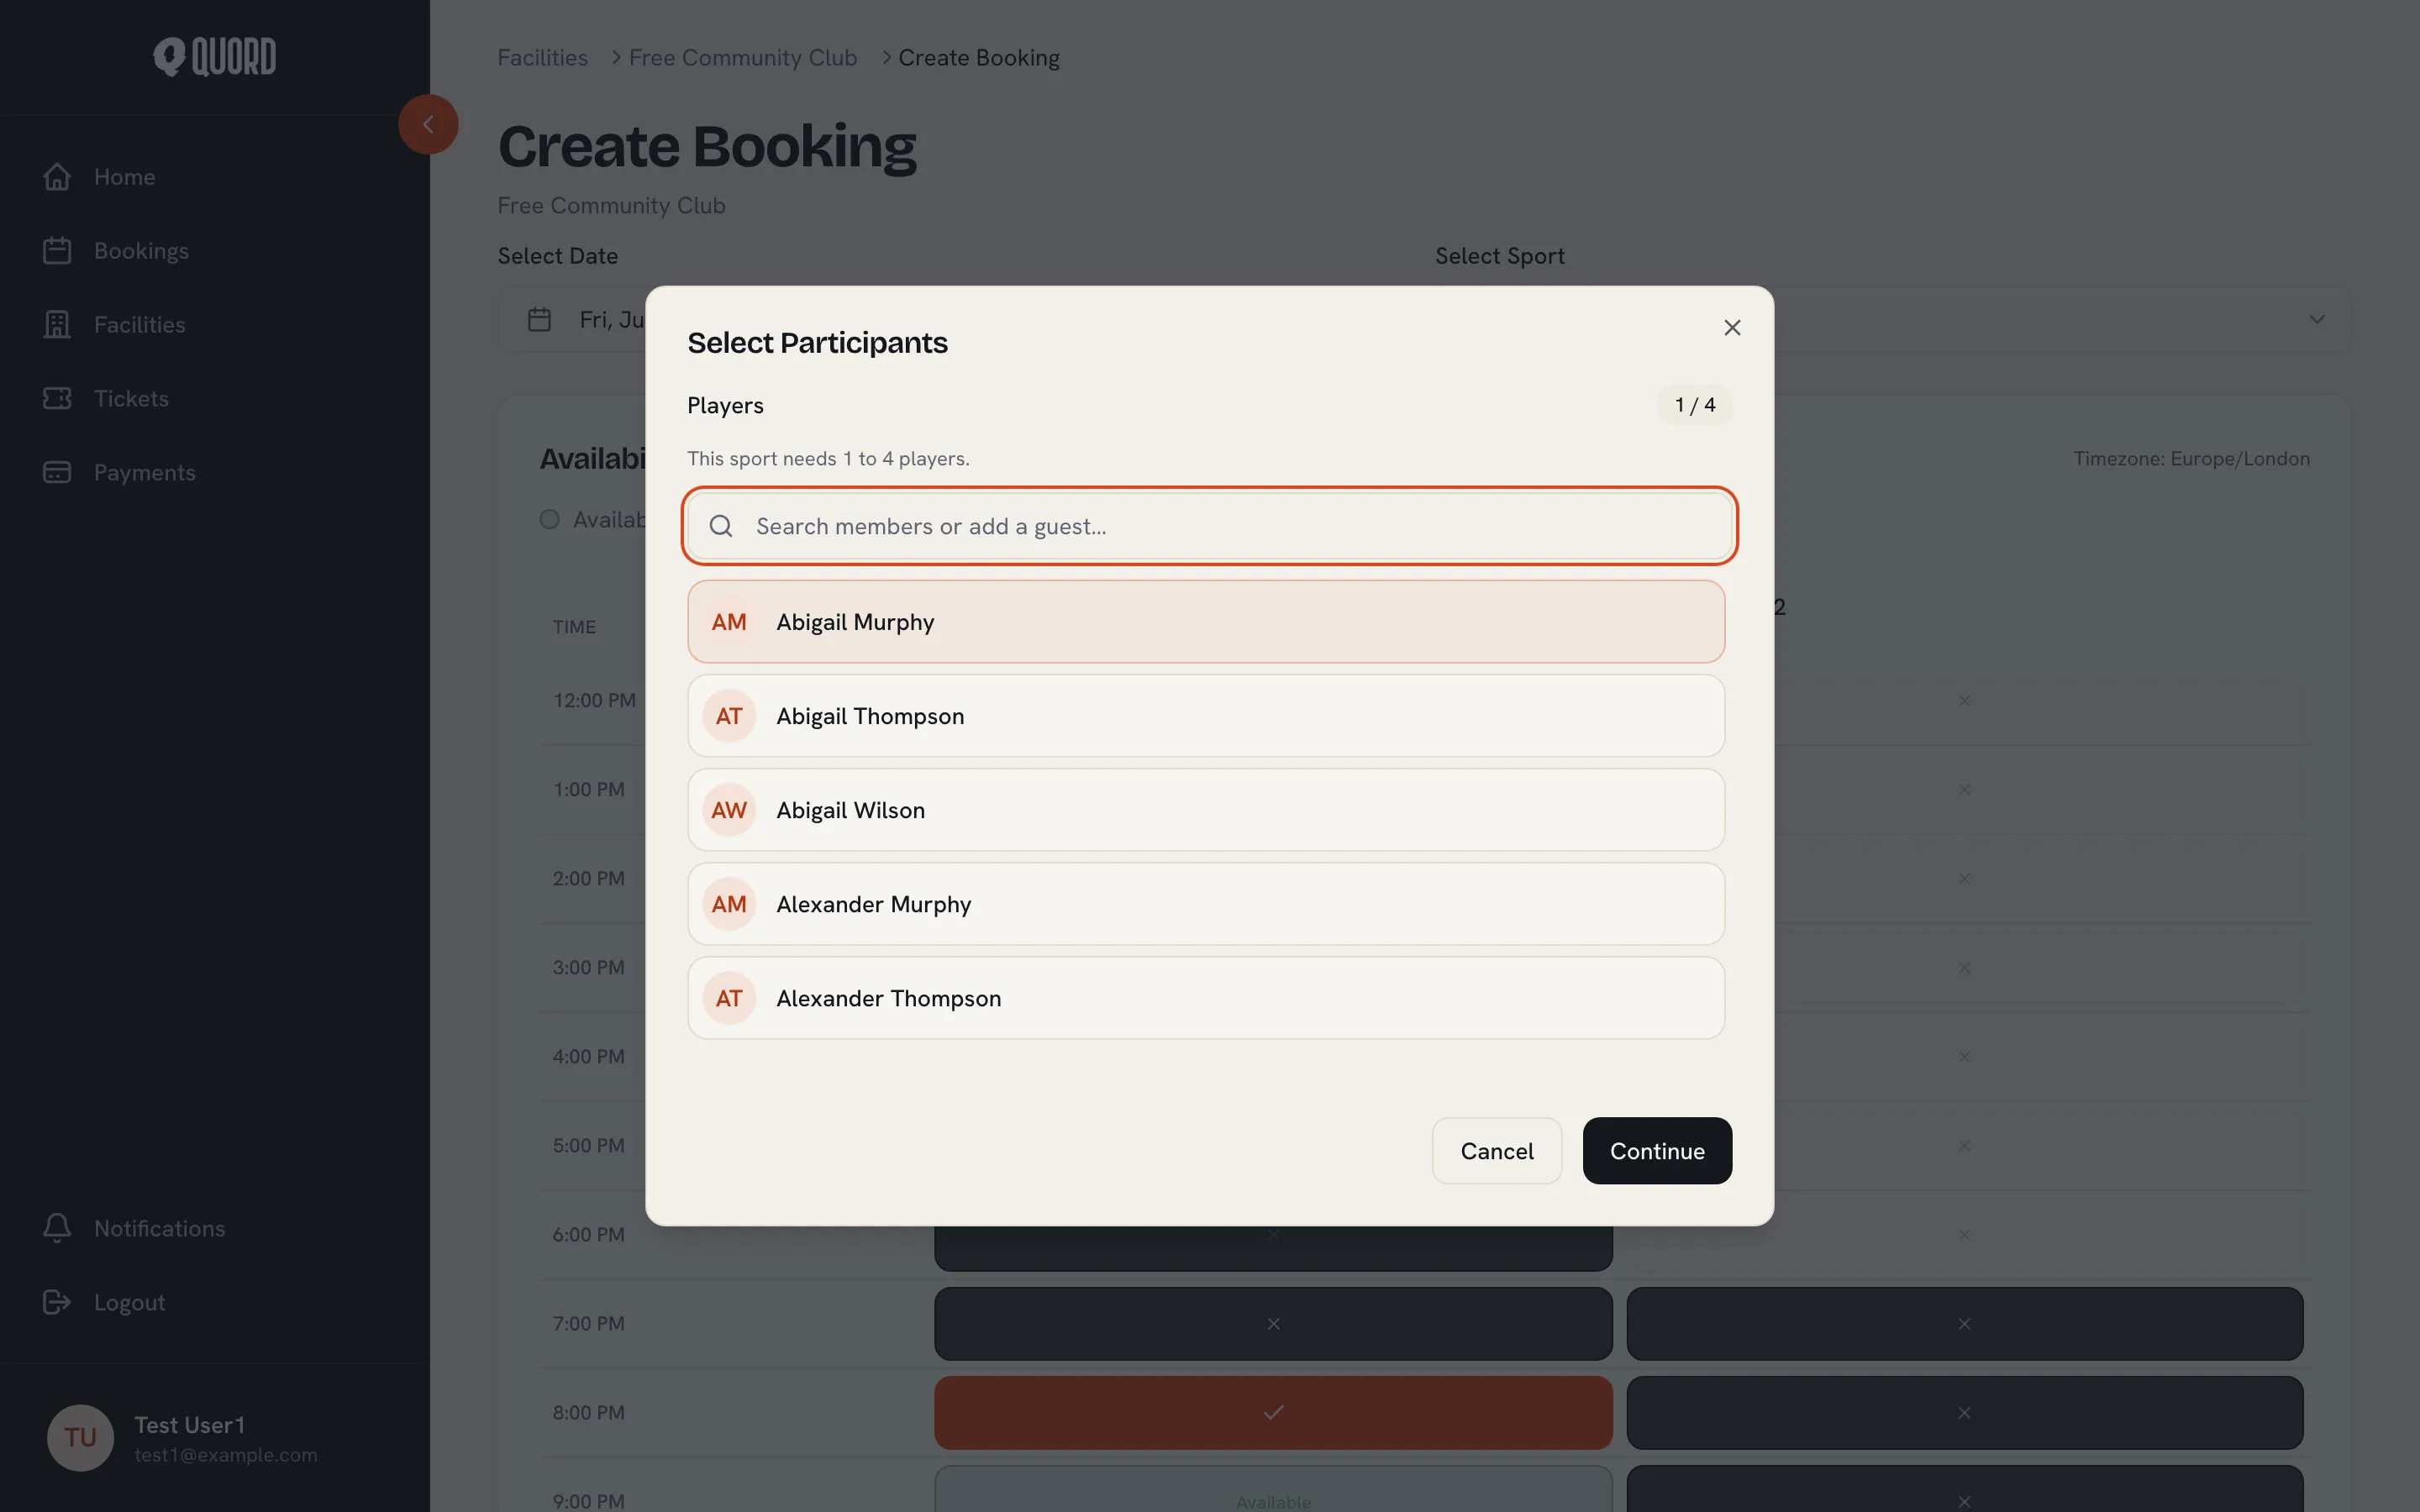The image size is (2420, 1512).
Task: Close the Select Participants dialog with X
Action: tap(1732, 328)
